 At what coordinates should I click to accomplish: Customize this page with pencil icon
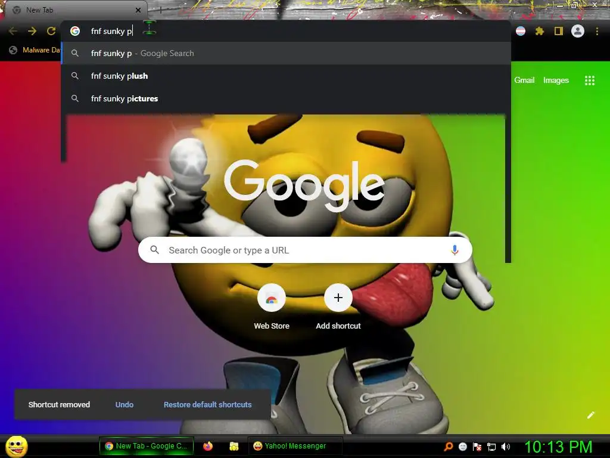(x=590, y=415)
